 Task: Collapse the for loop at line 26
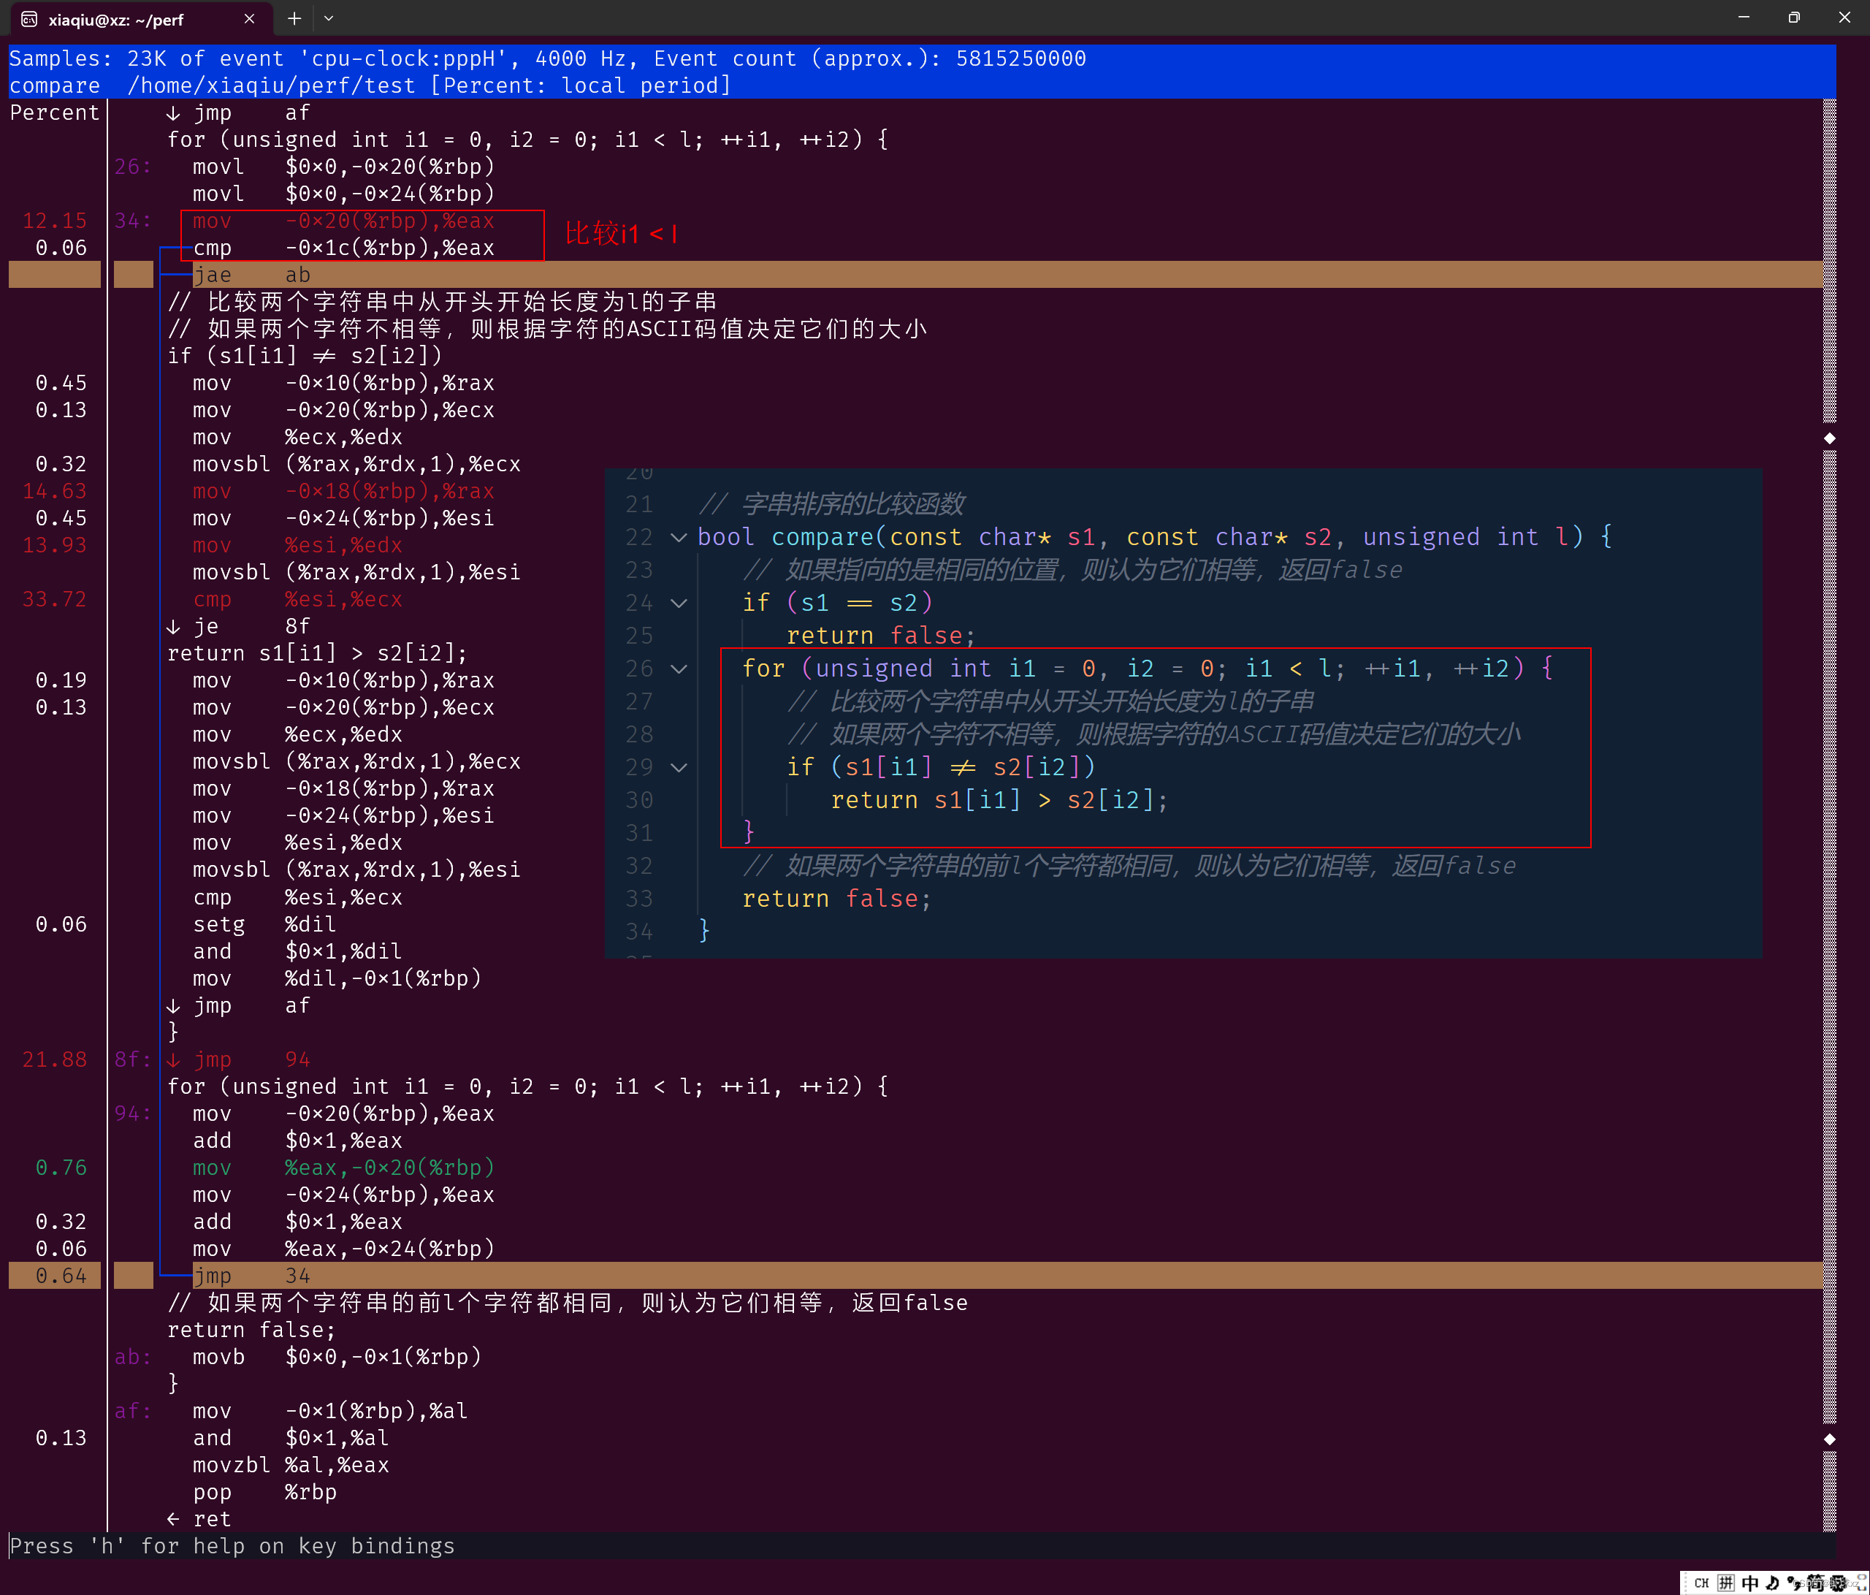tap(679, 669)
